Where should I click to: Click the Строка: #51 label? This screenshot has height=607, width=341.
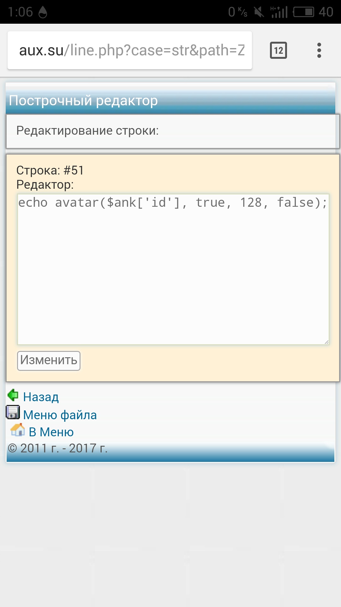point(50,170)
